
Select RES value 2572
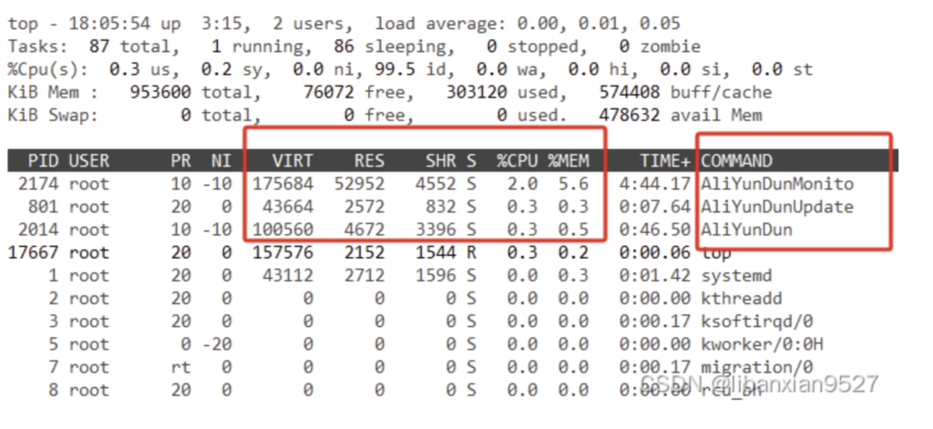[364, 207]
